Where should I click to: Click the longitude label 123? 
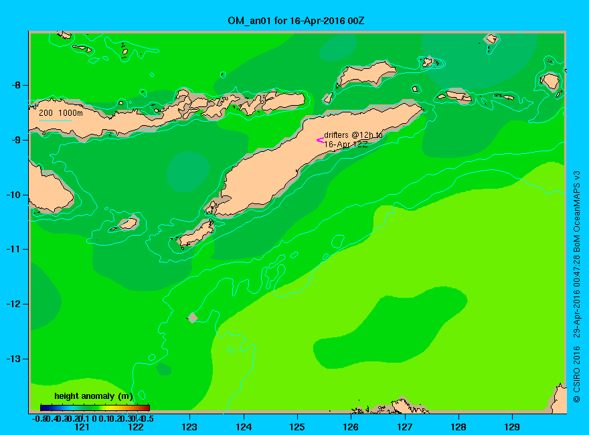tap(189, 427)
